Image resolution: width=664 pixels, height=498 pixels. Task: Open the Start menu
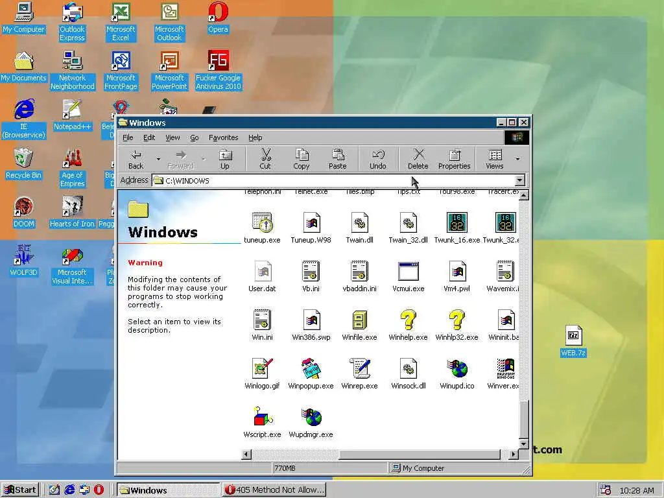(20, 490)
